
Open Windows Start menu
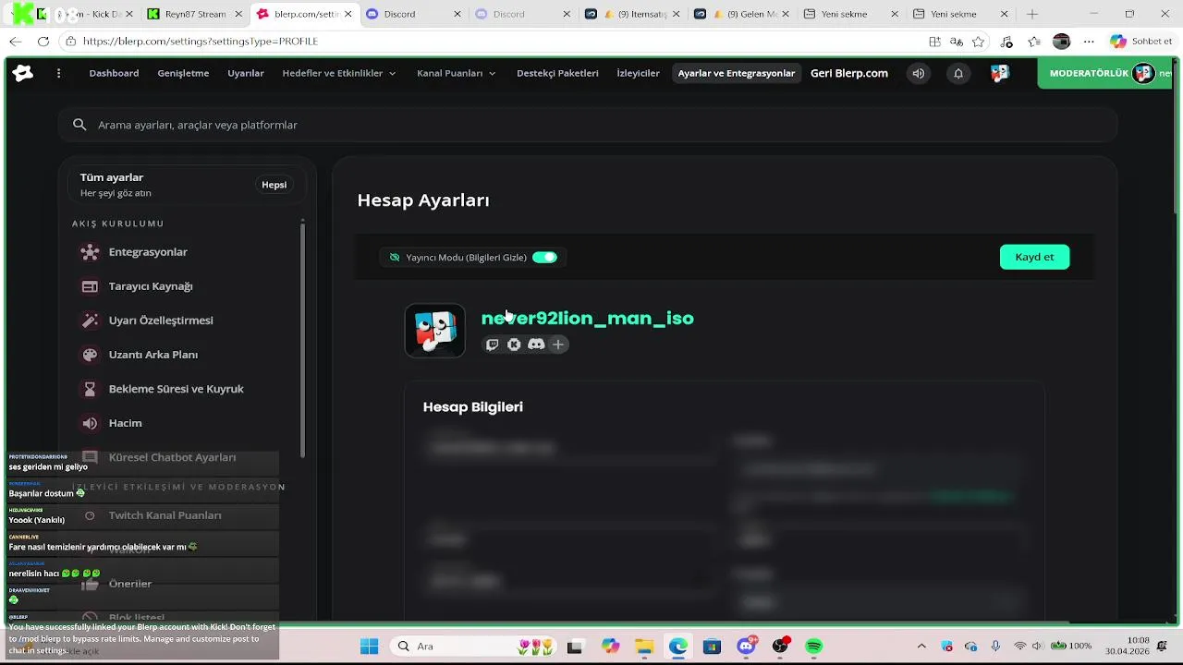(369, 647)
